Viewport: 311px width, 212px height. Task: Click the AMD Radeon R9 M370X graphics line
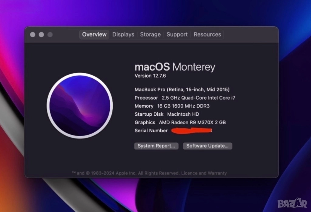click(180, 122)
